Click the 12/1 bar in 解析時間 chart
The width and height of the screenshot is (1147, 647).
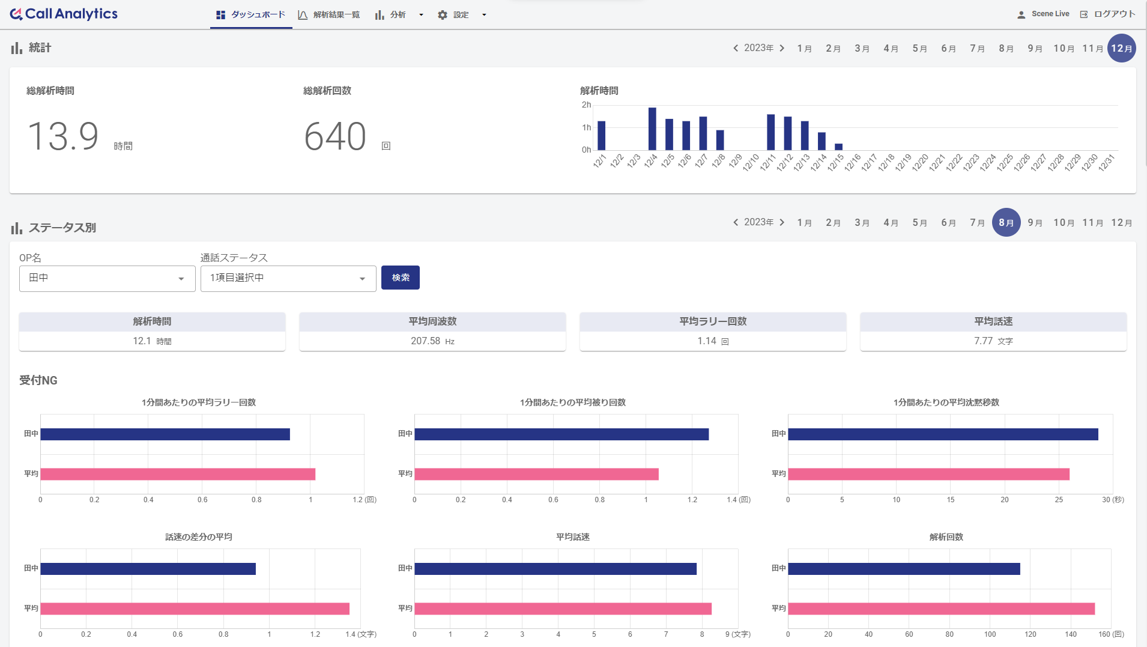[601, 136]
